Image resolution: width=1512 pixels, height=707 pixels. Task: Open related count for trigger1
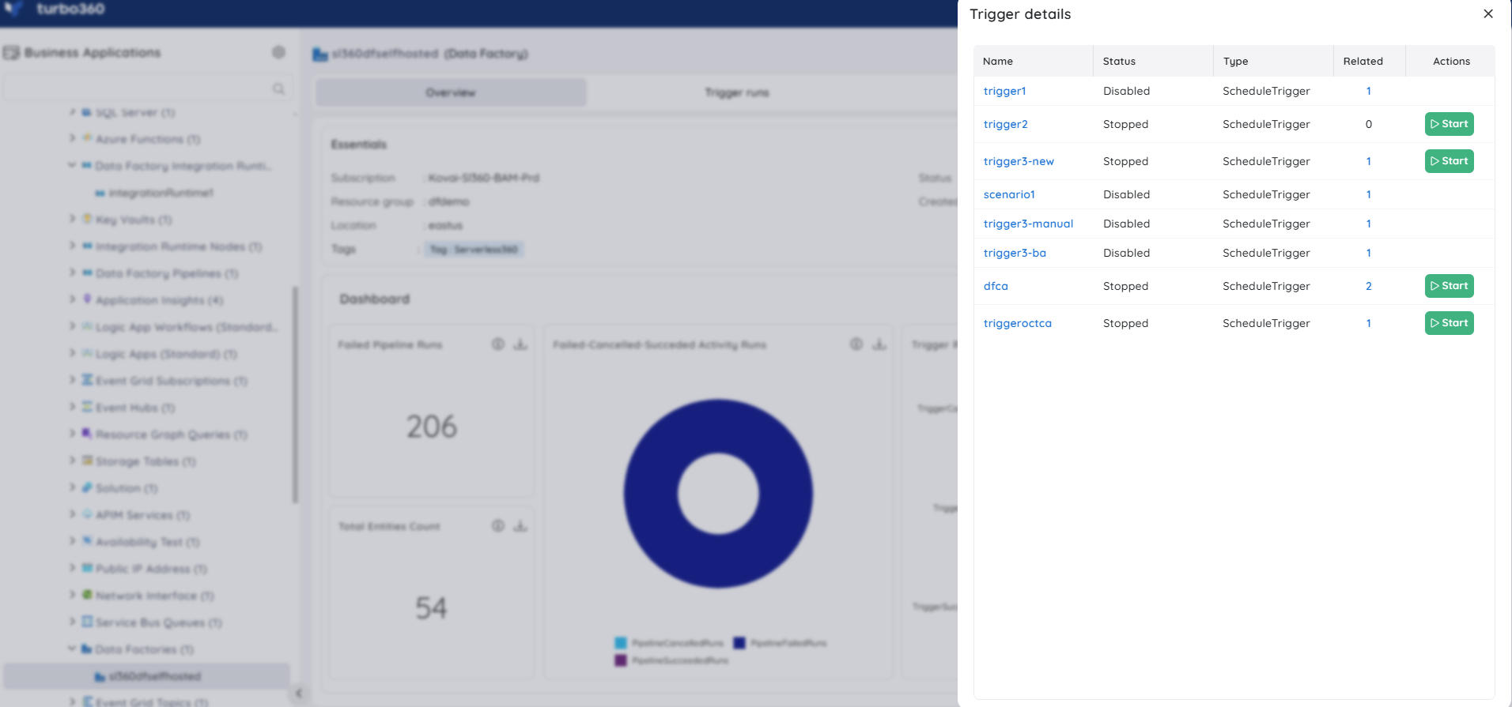point(1368,91)
